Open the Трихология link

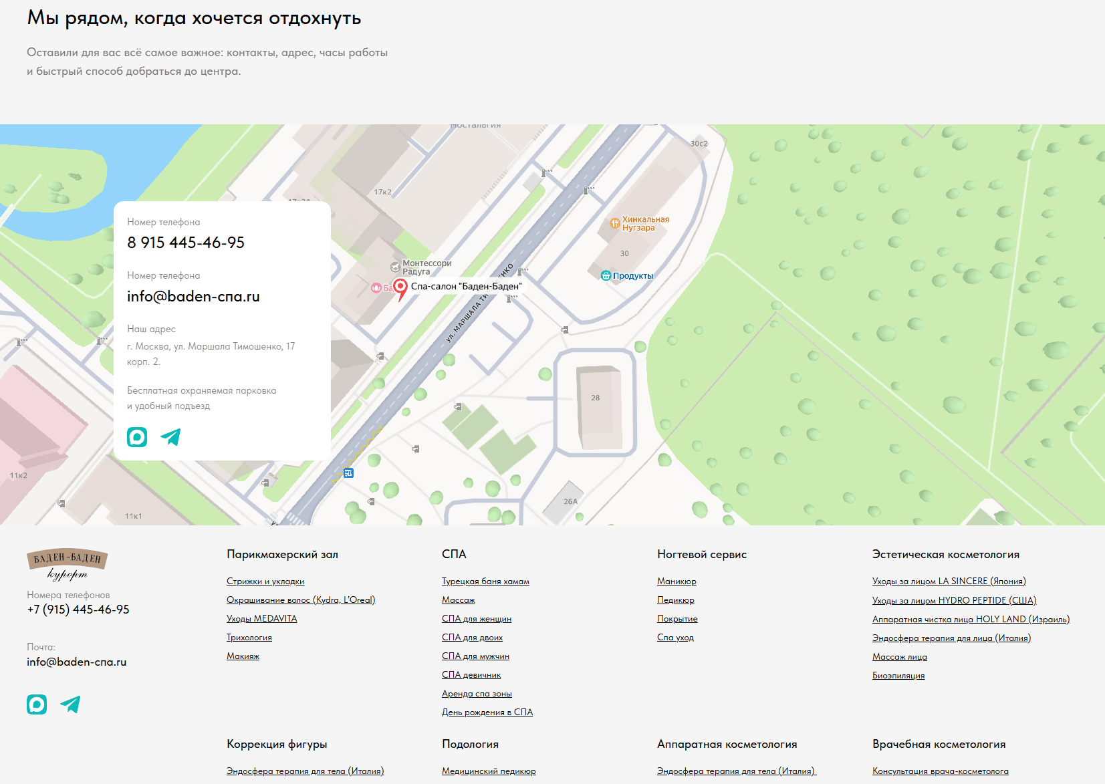tap(249, 638)
